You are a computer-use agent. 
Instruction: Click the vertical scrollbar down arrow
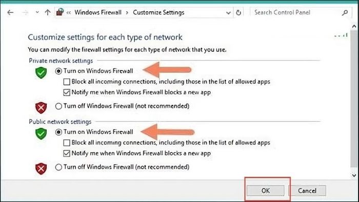pos(354,175)
